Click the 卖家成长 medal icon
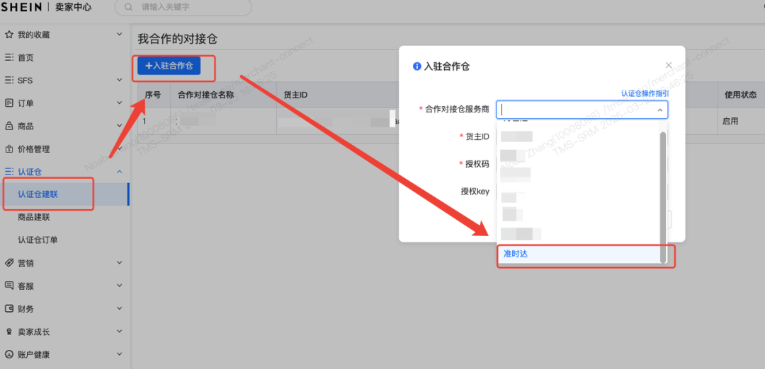765x369 pixels. click(x=8, y=332)
